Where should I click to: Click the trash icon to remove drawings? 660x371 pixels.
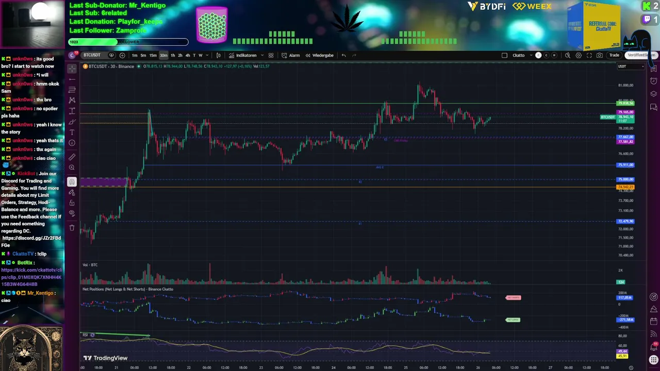[72, 227]
